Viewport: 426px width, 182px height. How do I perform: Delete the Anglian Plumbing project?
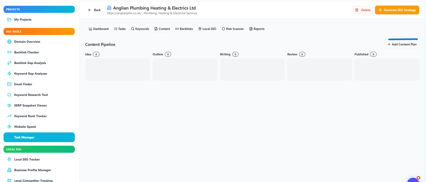(363, 10)
